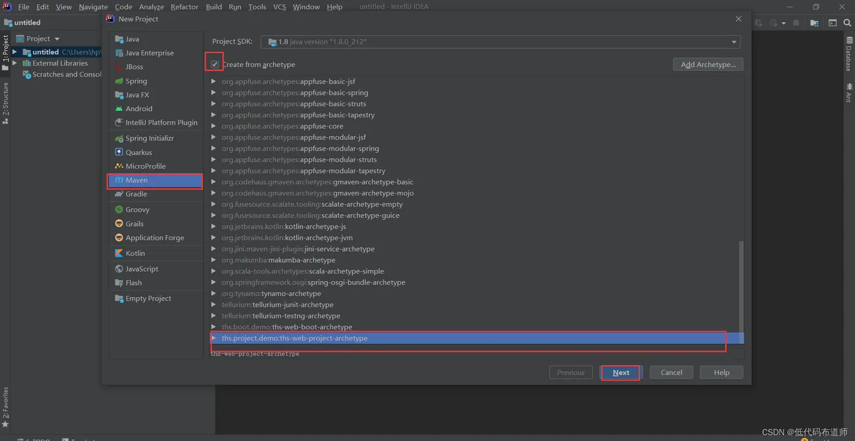Open the Navigate menu
The height and width of the screenshot is (441, 855).
click(x=93, y=7)
